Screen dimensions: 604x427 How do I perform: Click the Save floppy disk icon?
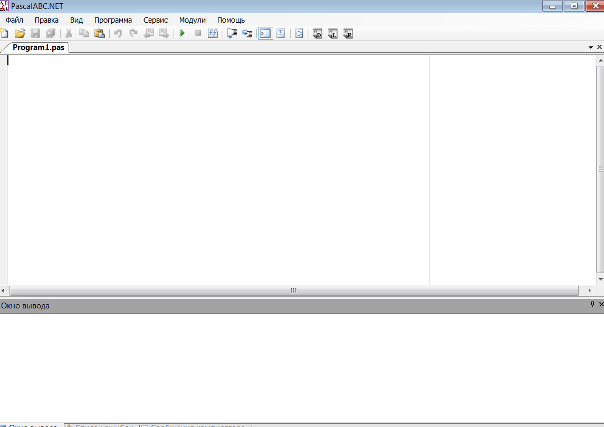click(35, 34)
